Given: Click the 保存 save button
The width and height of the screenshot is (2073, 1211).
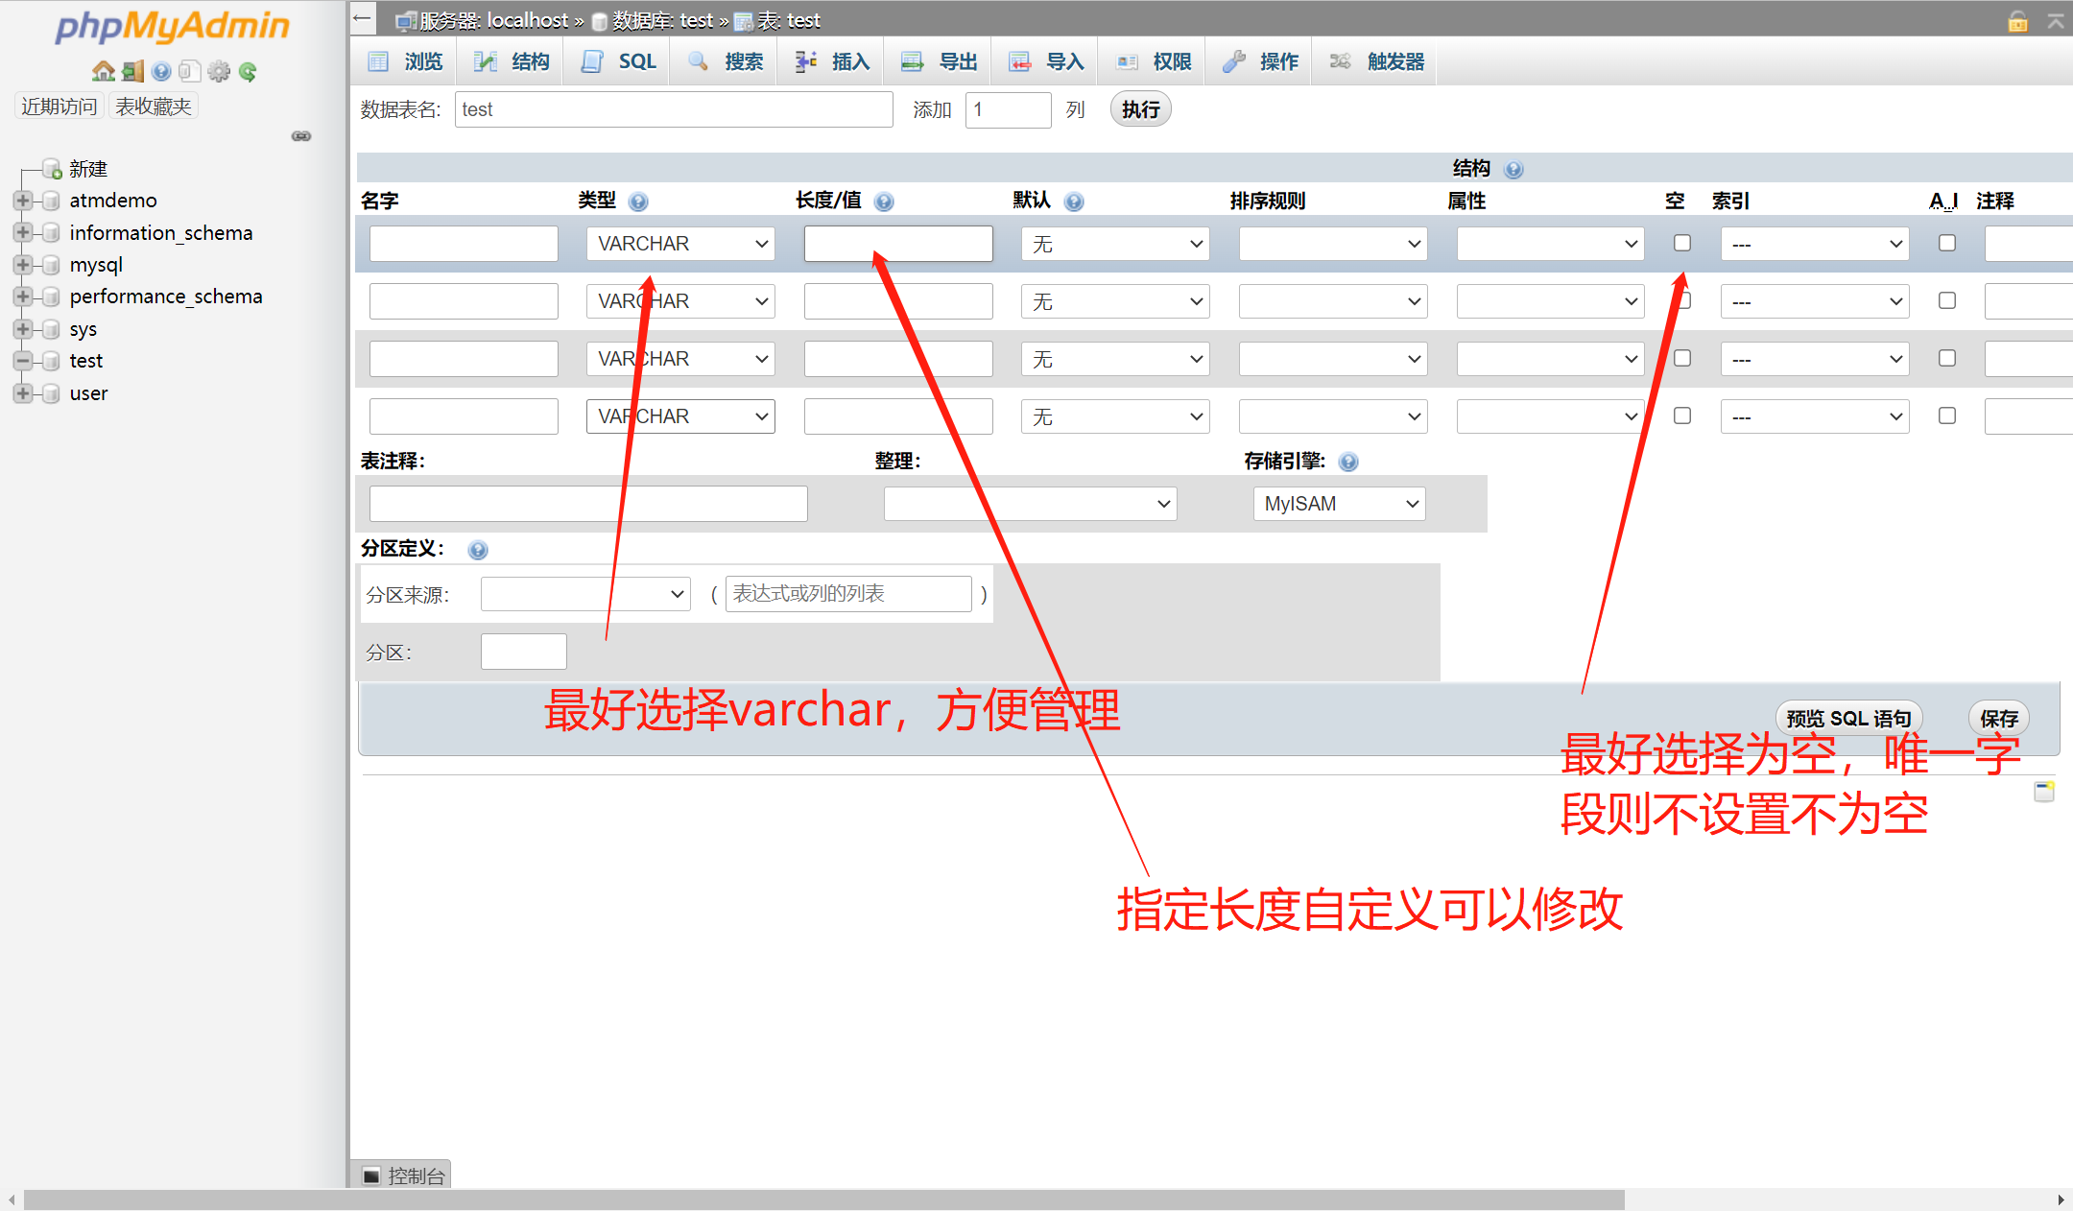Looking at the screenshot, I should 1998,719.
